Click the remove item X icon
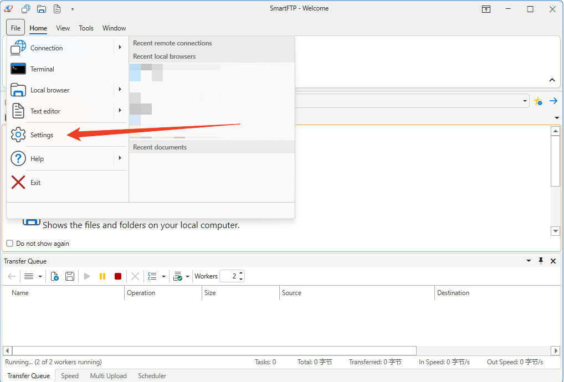 tap(135, 276)
